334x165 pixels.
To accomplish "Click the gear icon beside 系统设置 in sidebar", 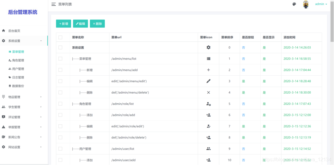I will pyautogui.click(x=3, y=41).
